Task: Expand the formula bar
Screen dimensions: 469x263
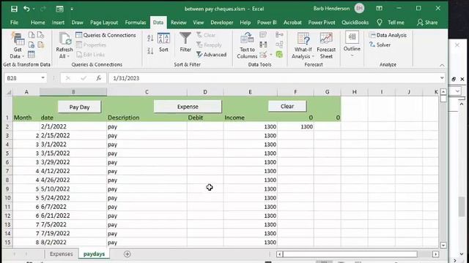Action: (442, 78)
